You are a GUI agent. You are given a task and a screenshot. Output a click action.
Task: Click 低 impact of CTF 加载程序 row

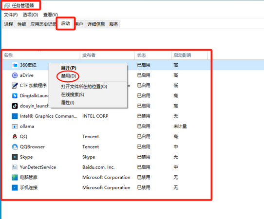176,86
